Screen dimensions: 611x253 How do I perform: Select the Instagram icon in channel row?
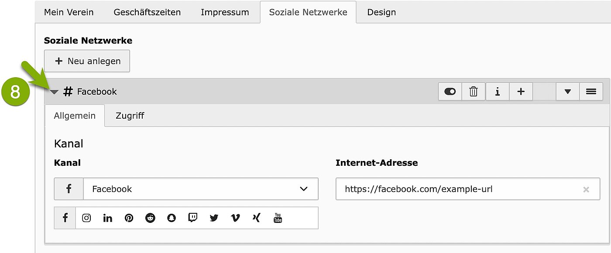[86, 218]
